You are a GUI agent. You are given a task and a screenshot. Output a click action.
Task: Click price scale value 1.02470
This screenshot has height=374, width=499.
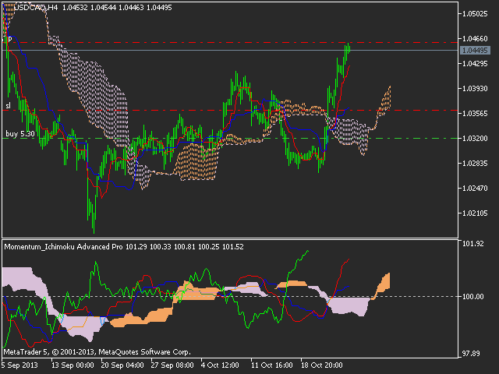tap(475, 189)
